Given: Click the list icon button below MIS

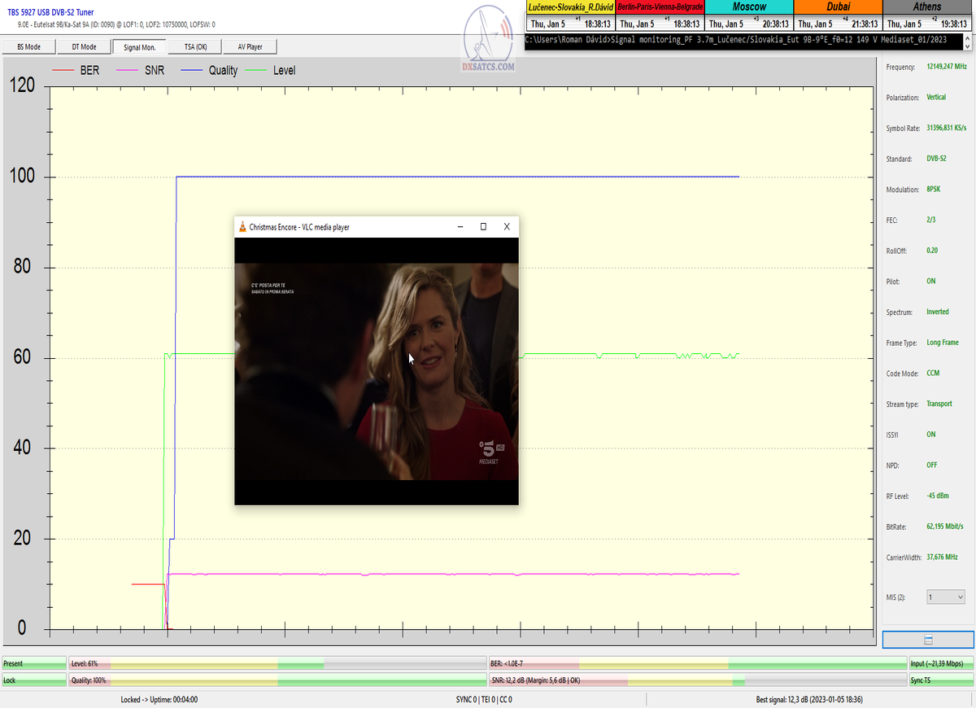Looking at the screenshot, I should tap(928, 640).
